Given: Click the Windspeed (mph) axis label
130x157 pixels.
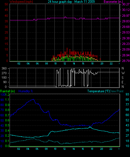Looking at the screenshot, I should 21,2.
